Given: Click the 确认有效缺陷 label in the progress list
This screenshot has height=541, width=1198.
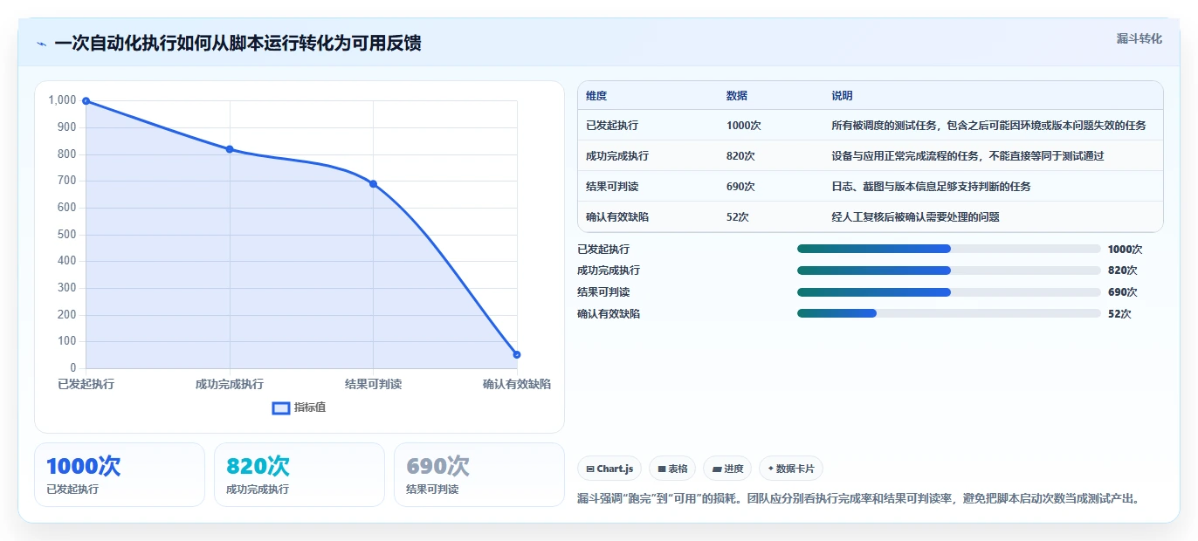Looking at the screenshot, I should tap(609, 314).
